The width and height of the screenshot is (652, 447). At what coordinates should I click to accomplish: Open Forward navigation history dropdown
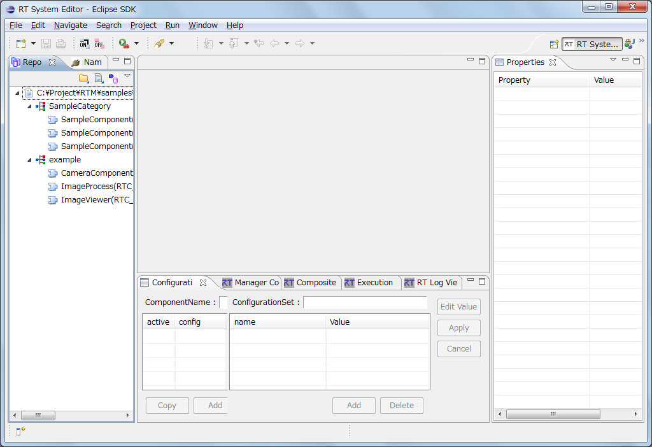312,43
